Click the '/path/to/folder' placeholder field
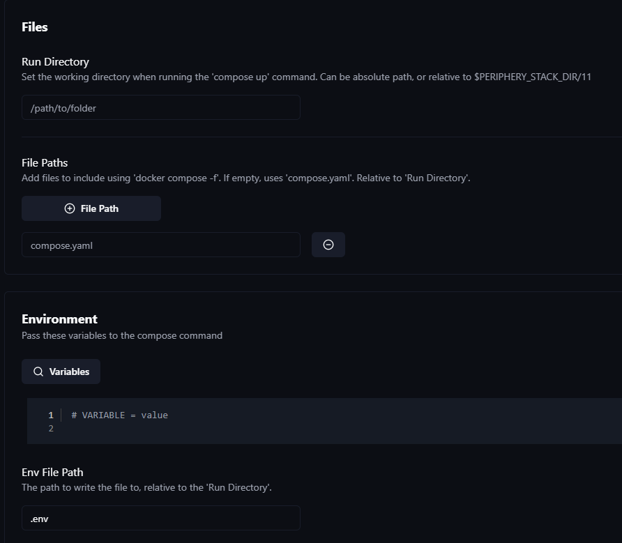The width and height of the screenshot is (622, 543). pos(160,107)
